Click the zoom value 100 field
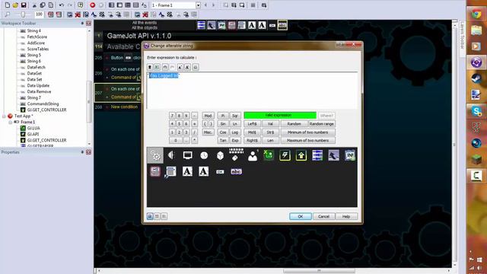The height and width of the screenshot is (274, 487). 39,14
